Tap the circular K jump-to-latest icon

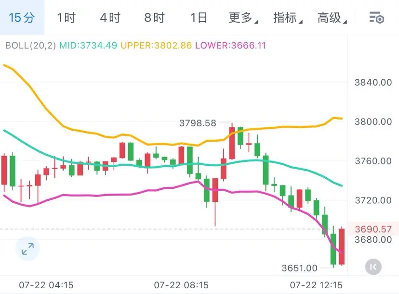click(373, 267)
